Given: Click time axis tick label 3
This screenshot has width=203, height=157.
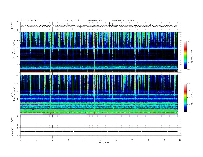Looking at the screenshot, I should point(68,140).
